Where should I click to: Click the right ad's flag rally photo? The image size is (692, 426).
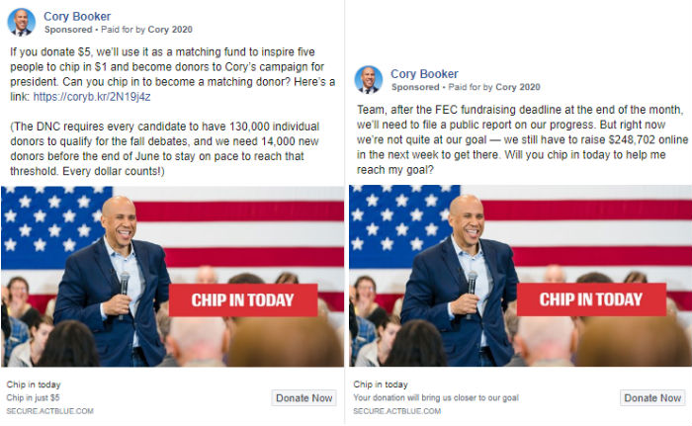pos(520,276)
